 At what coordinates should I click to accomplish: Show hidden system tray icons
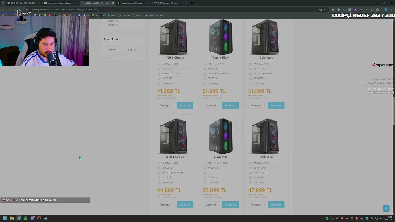322,218
